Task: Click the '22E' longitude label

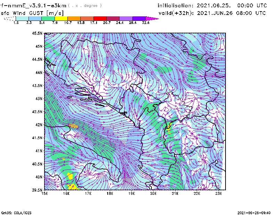Action: [197, 193]
